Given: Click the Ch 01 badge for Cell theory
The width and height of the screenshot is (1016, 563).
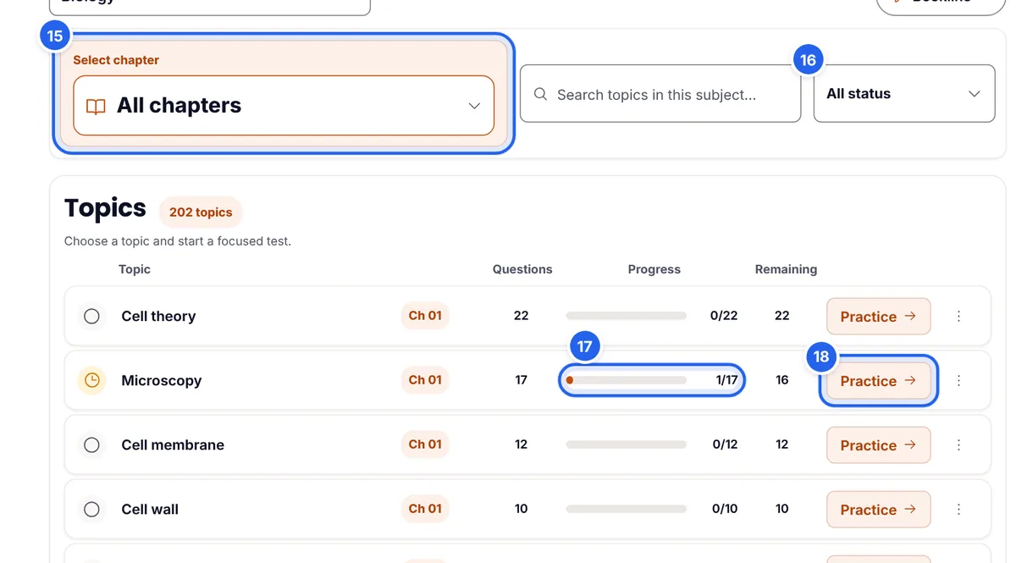Looking at the screenshot, I should (x=425, y=316).
